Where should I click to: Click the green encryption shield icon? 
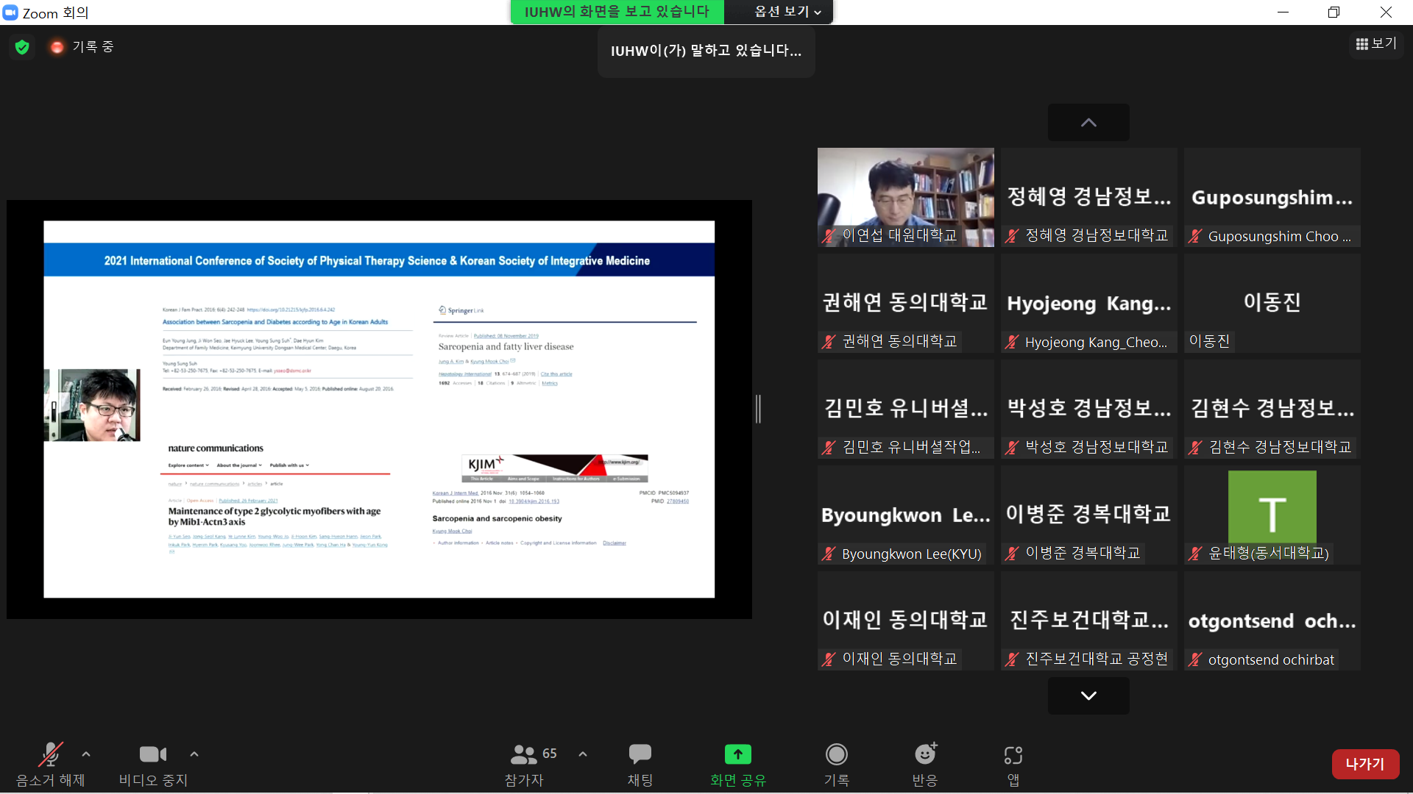[22, 47]
